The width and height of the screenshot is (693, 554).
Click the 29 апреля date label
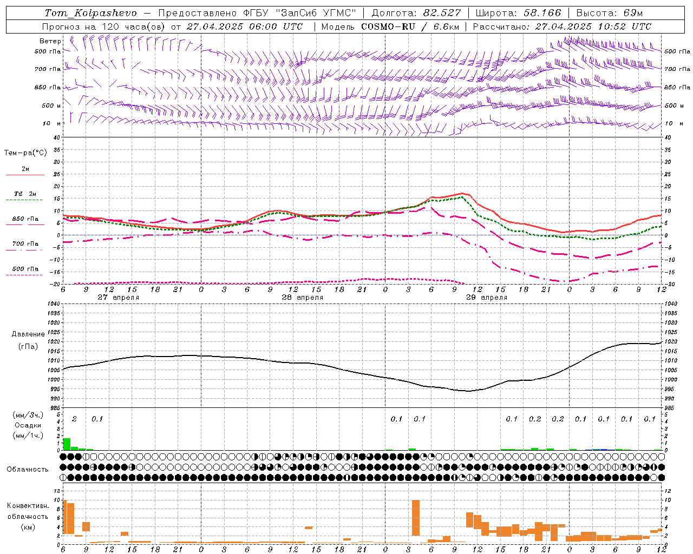tap(487, 298)
